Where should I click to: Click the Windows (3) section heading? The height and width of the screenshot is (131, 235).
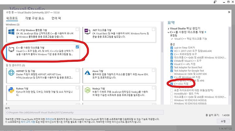coord(13,25)
